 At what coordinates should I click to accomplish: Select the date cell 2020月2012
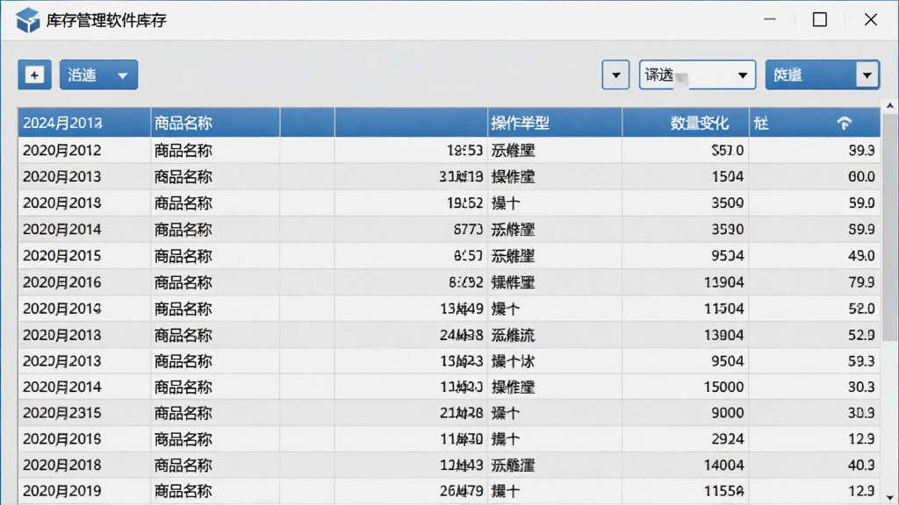click(x=62, y=150)
